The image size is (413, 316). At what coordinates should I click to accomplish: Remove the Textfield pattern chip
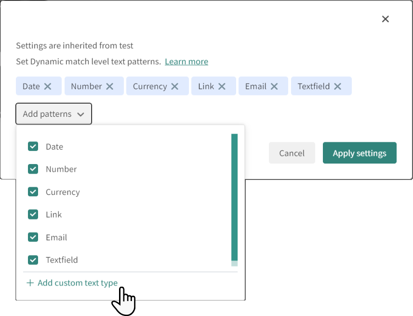click(x=338, y=86)
